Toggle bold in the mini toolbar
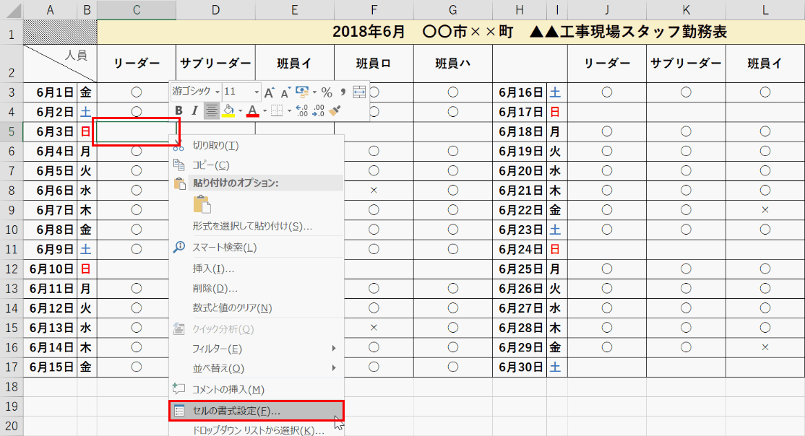Viewport: 805px width, 436px height. (x=178, y=110)
